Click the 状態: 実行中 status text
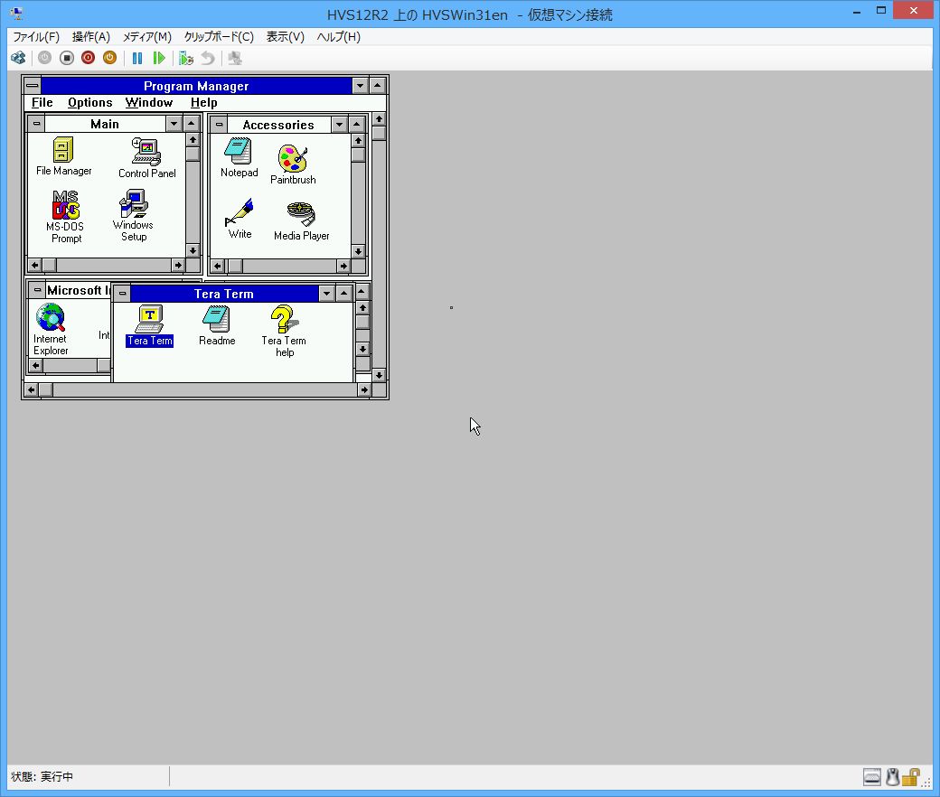 [42, 776]
